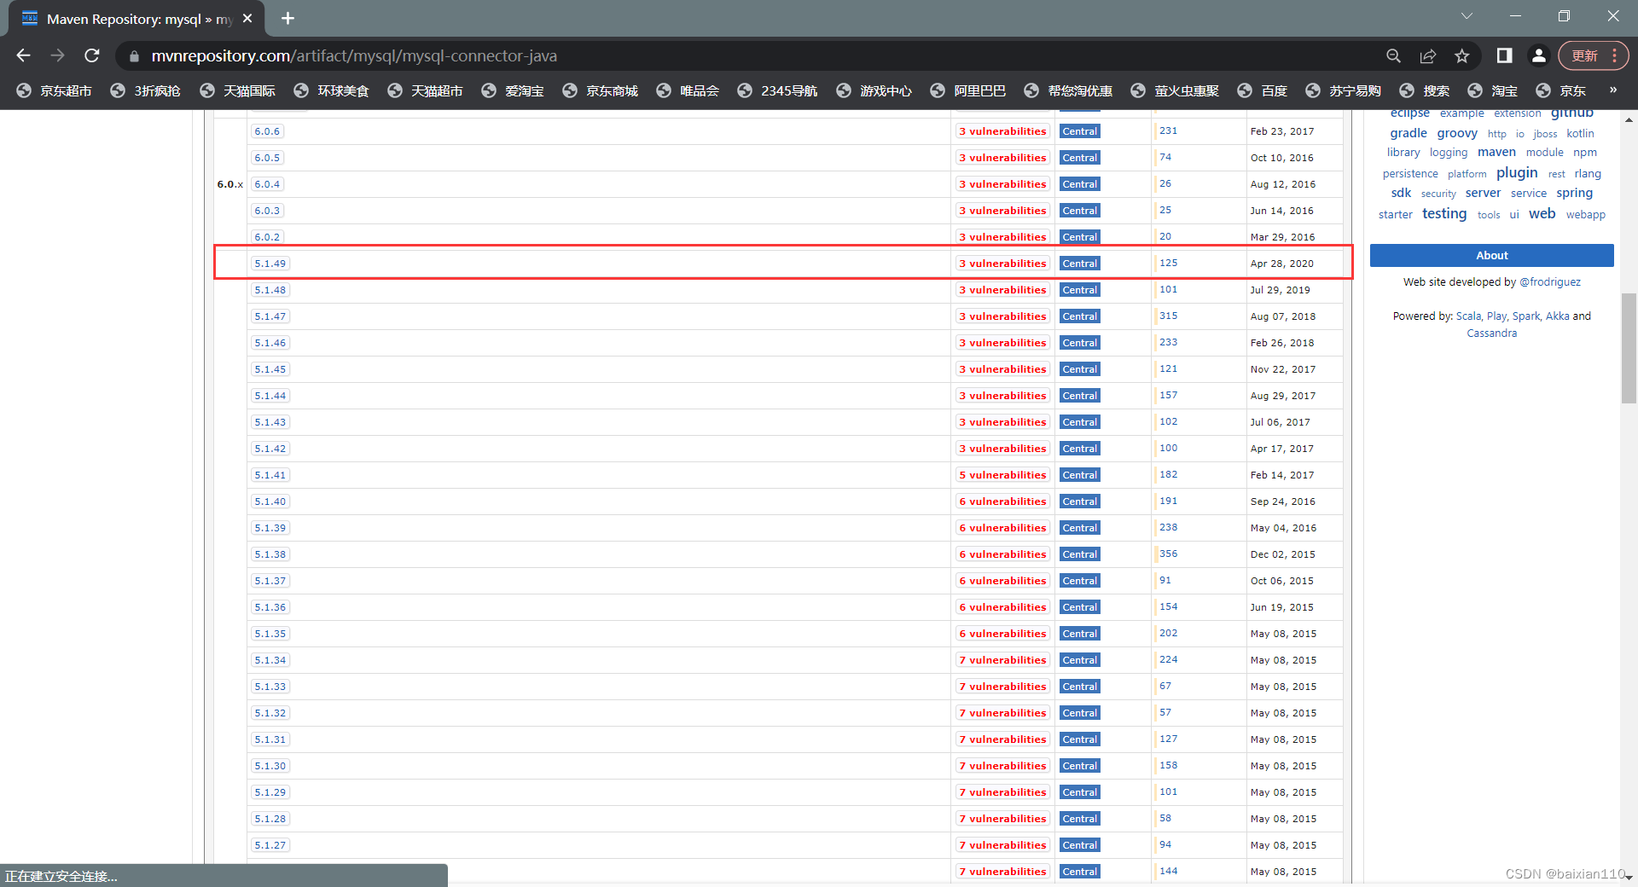Open the Akka link
Viewport: 1638px width, 887px height.
pyautogui.click(x=1558, y=316)
